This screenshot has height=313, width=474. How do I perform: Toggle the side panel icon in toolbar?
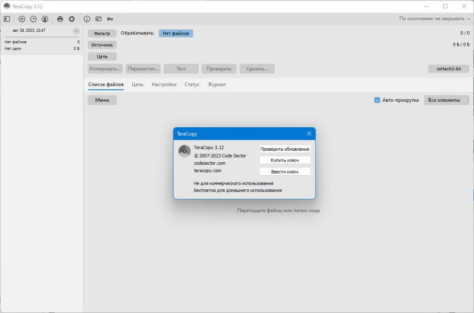pos(7,19)
